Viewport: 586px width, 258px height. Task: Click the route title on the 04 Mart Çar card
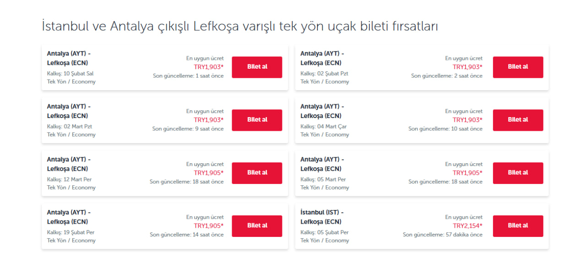point(322,111)
